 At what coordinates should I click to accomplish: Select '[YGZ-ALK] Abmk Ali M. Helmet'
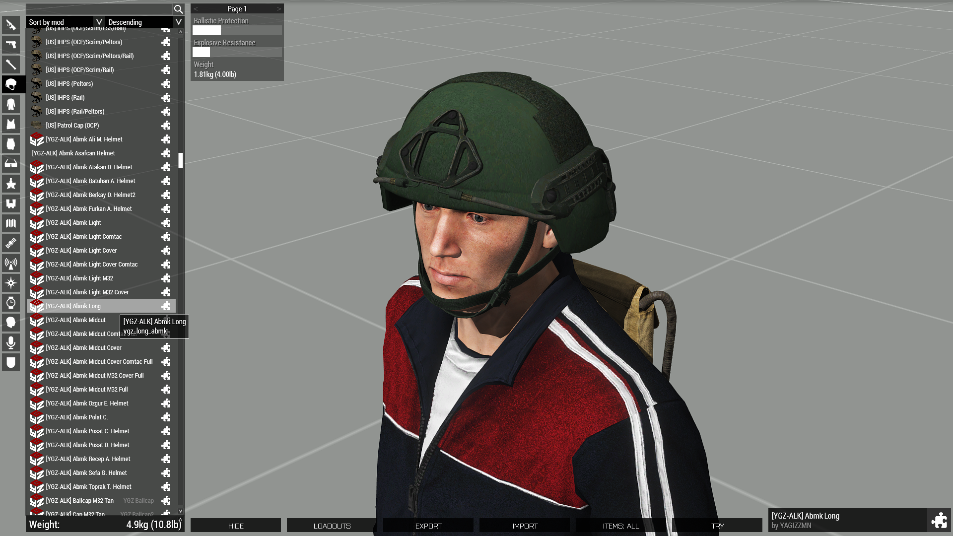(x=101, y=139)
